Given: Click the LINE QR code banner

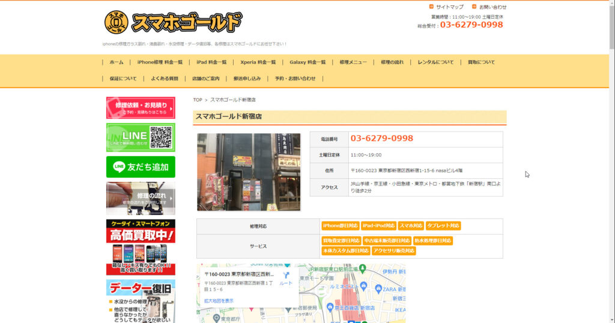Looking at the screenshot, I should click(x=141, y=137).
